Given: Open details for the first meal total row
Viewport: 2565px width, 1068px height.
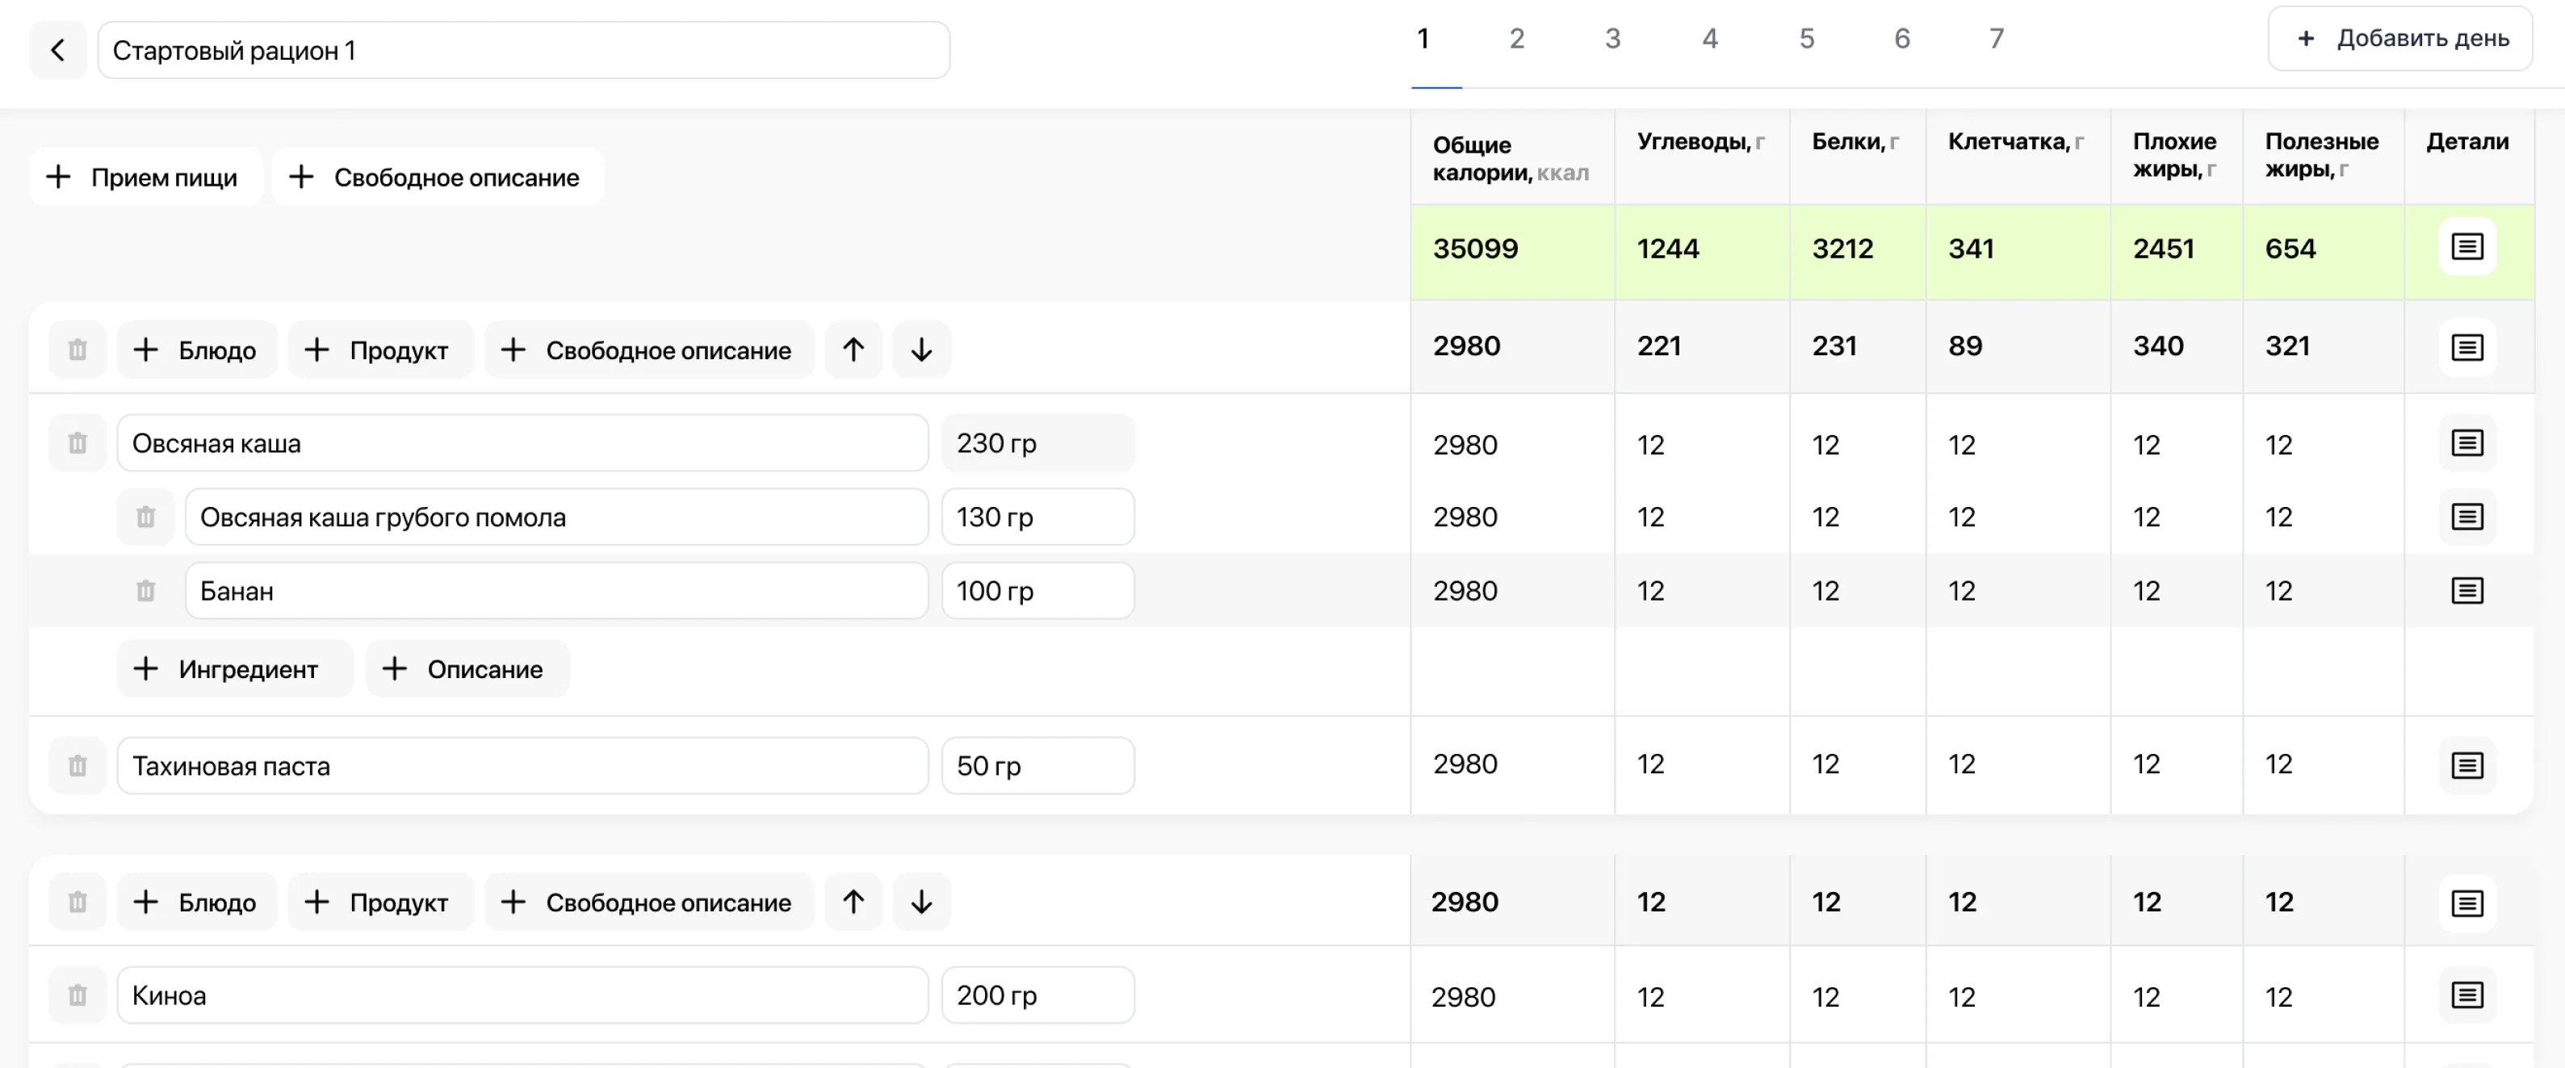Looking at the screenshot, I should click(x=2467, y=347).
